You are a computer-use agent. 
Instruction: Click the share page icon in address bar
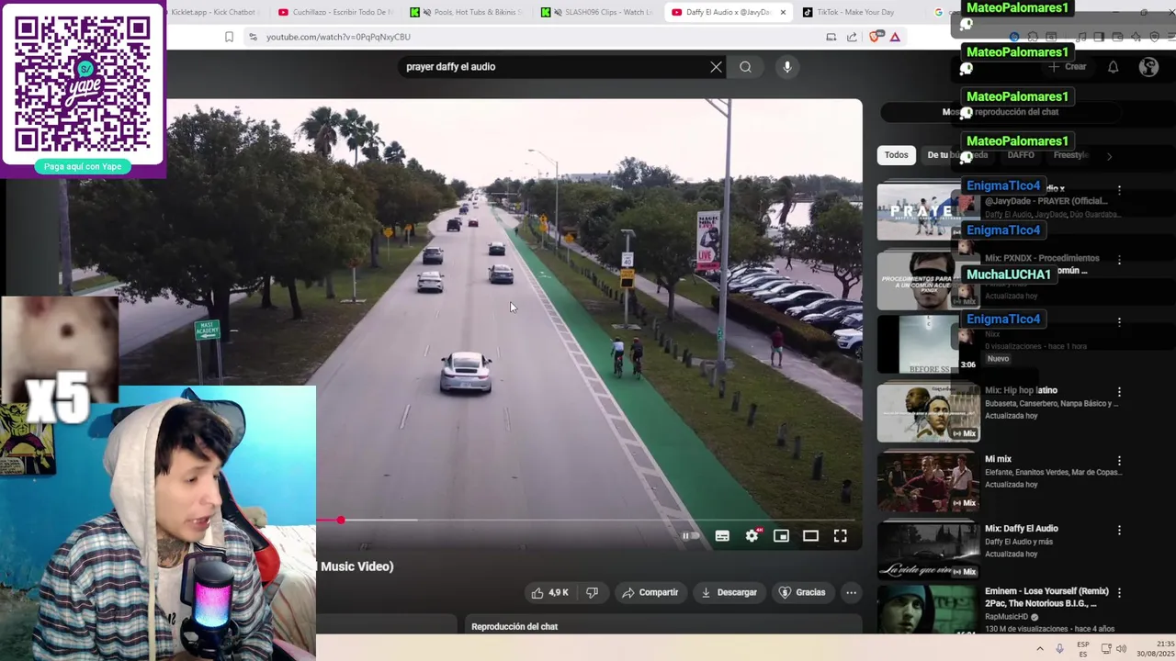852,37
